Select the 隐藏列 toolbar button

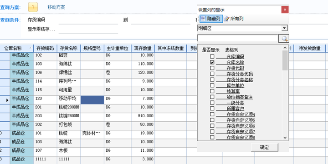click(211, 19)
